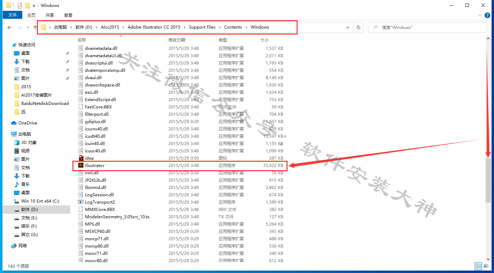Switch to large icons view in status bar

486,266
